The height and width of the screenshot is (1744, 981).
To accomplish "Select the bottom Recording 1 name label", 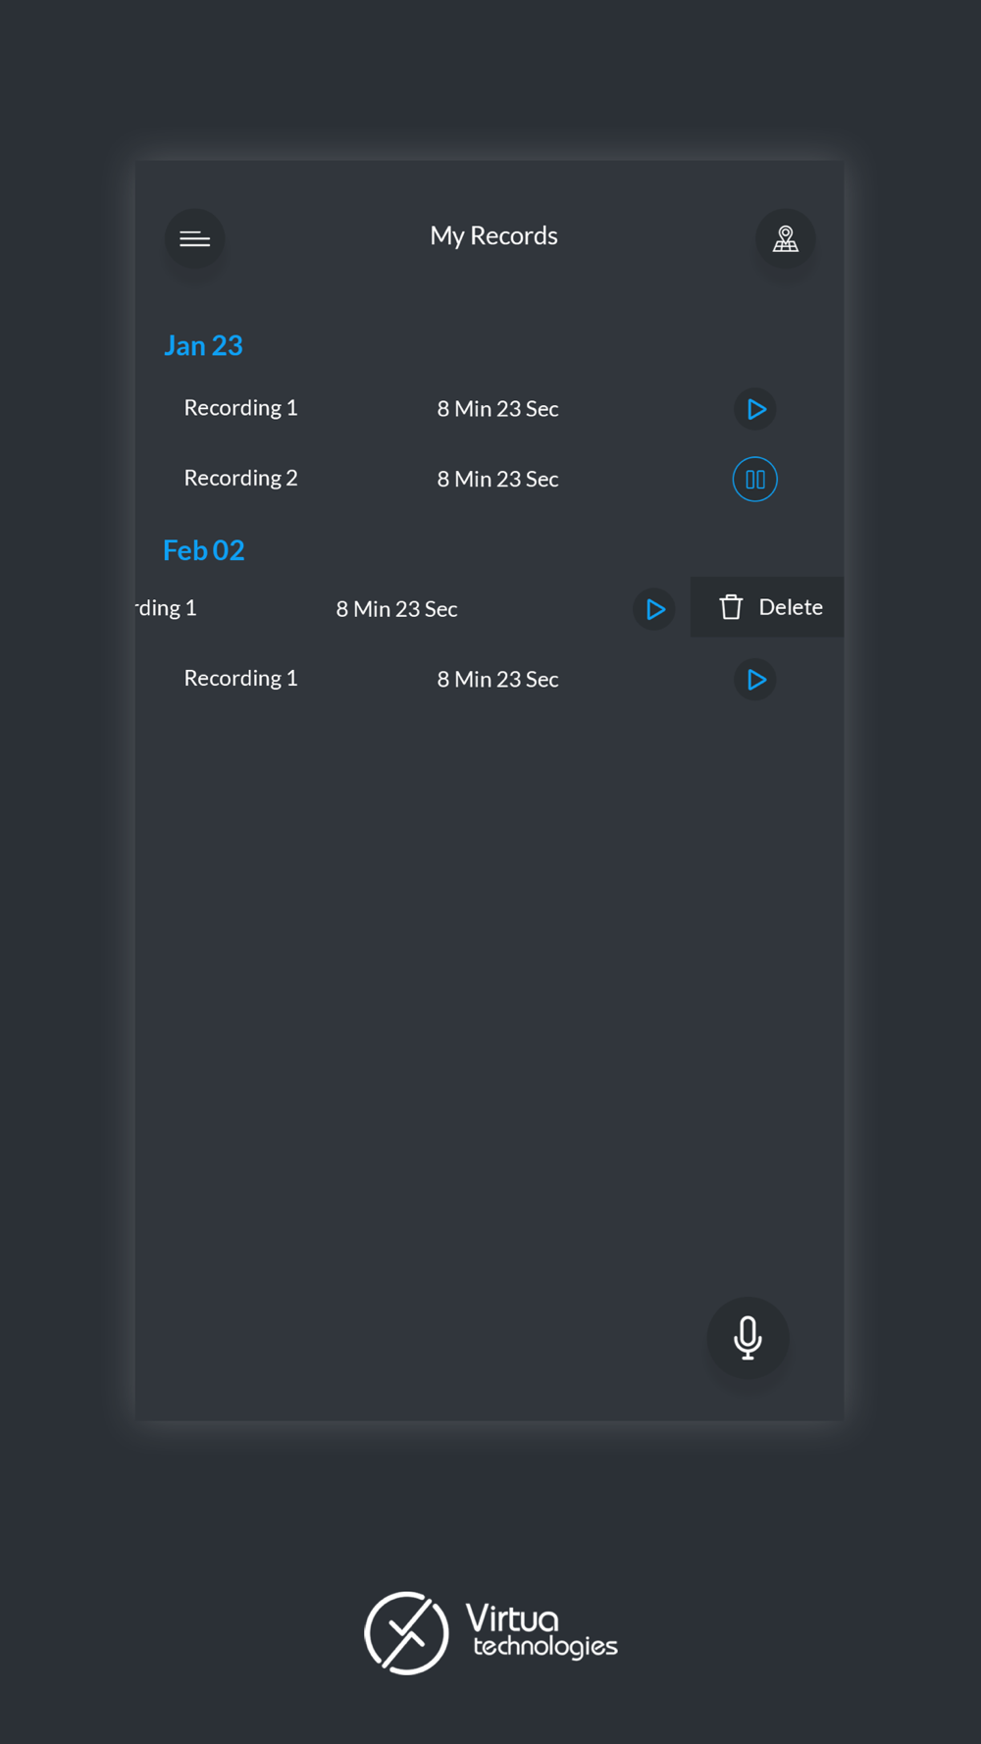I will point(240,679).
